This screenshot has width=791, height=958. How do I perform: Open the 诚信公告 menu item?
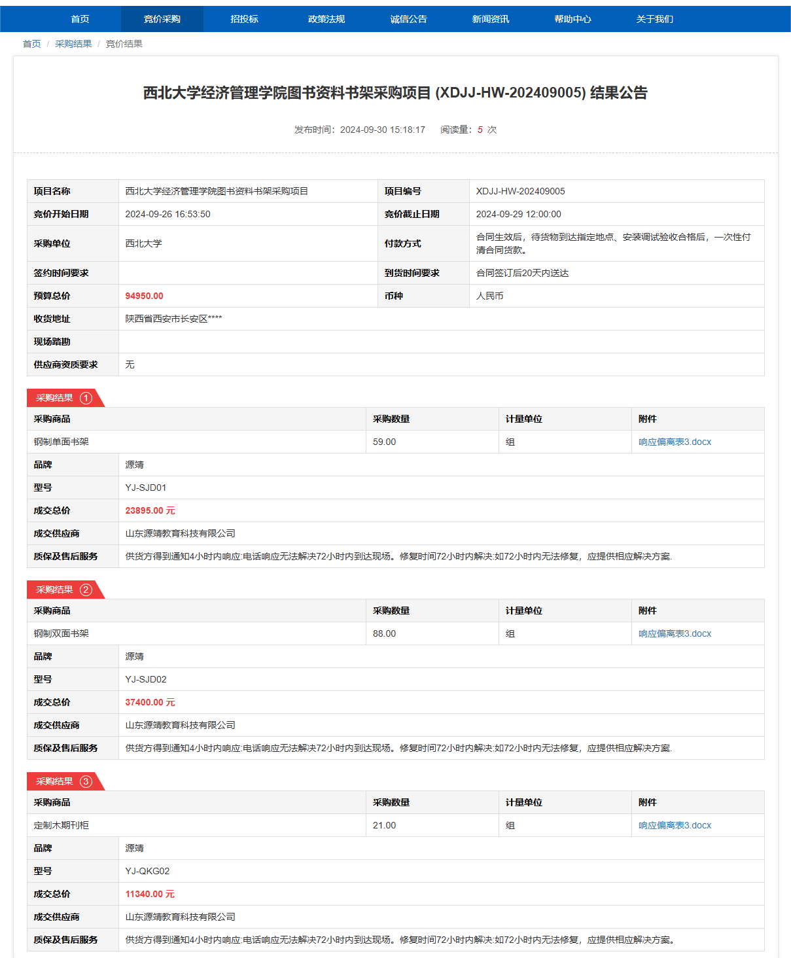408,19
